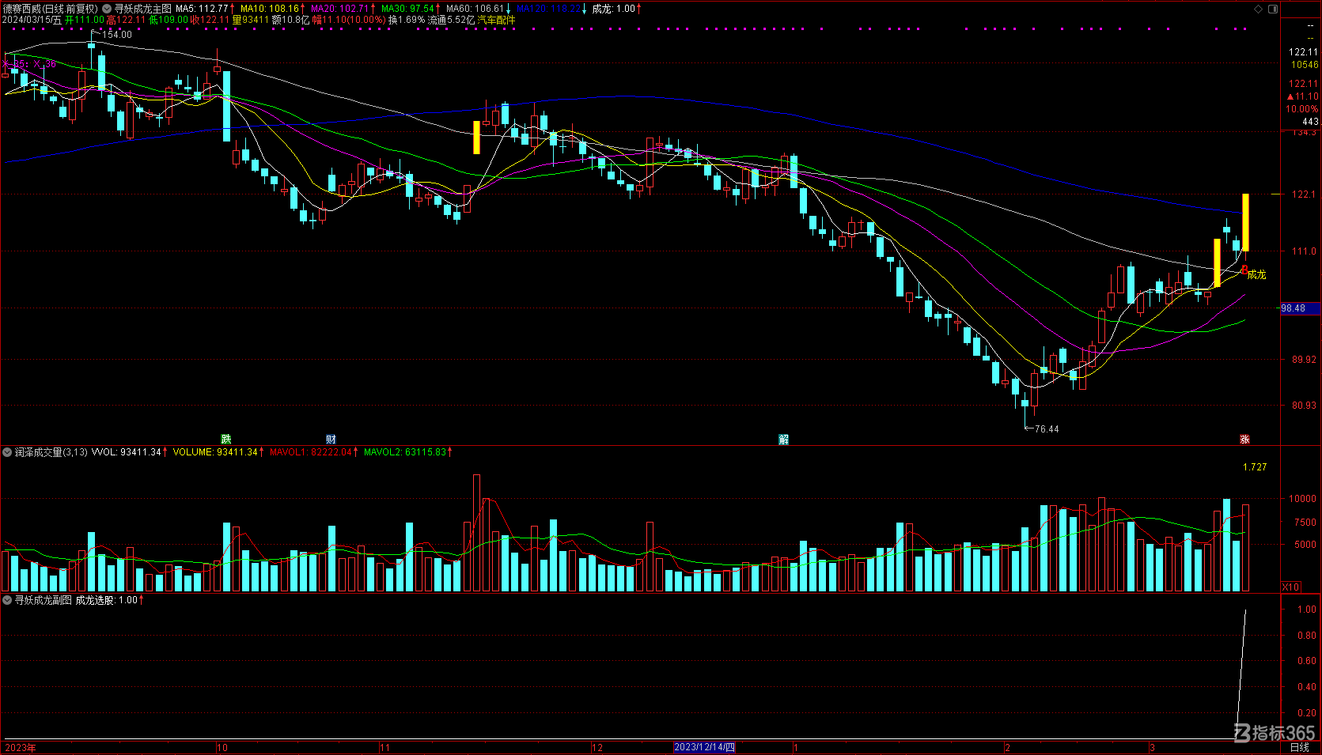Click the 德赛西威(日线.前复权) stock title
This screenshot has width=1322, height=755.
(50, 9)
